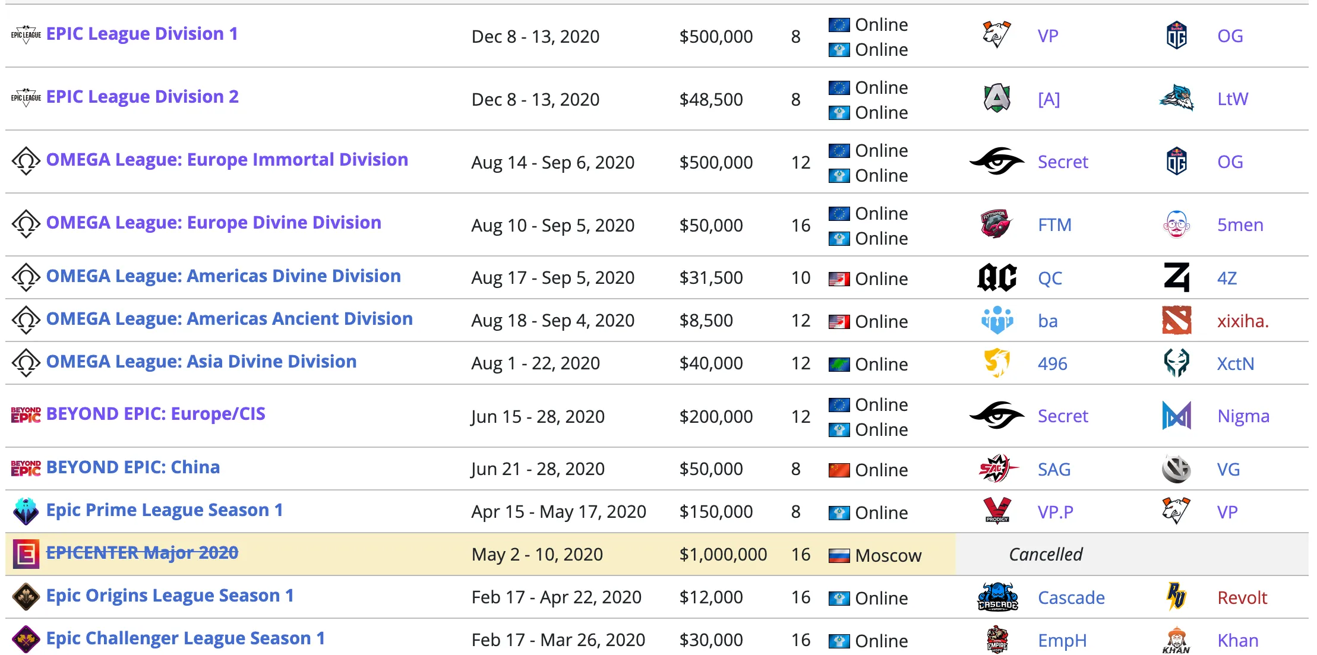Click the VP.Prodigy team logo
1317x655 pixels.
pos(997,511)
